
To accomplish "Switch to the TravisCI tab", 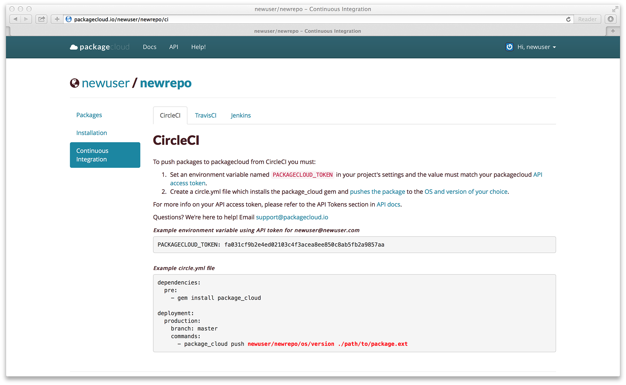I will point(206,115).
